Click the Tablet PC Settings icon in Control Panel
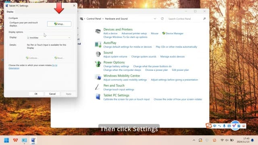 [x=98, y=97]
